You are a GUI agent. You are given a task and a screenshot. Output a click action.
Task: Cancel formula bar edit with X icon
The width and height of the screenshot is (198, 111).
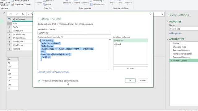tap(11, 14)
